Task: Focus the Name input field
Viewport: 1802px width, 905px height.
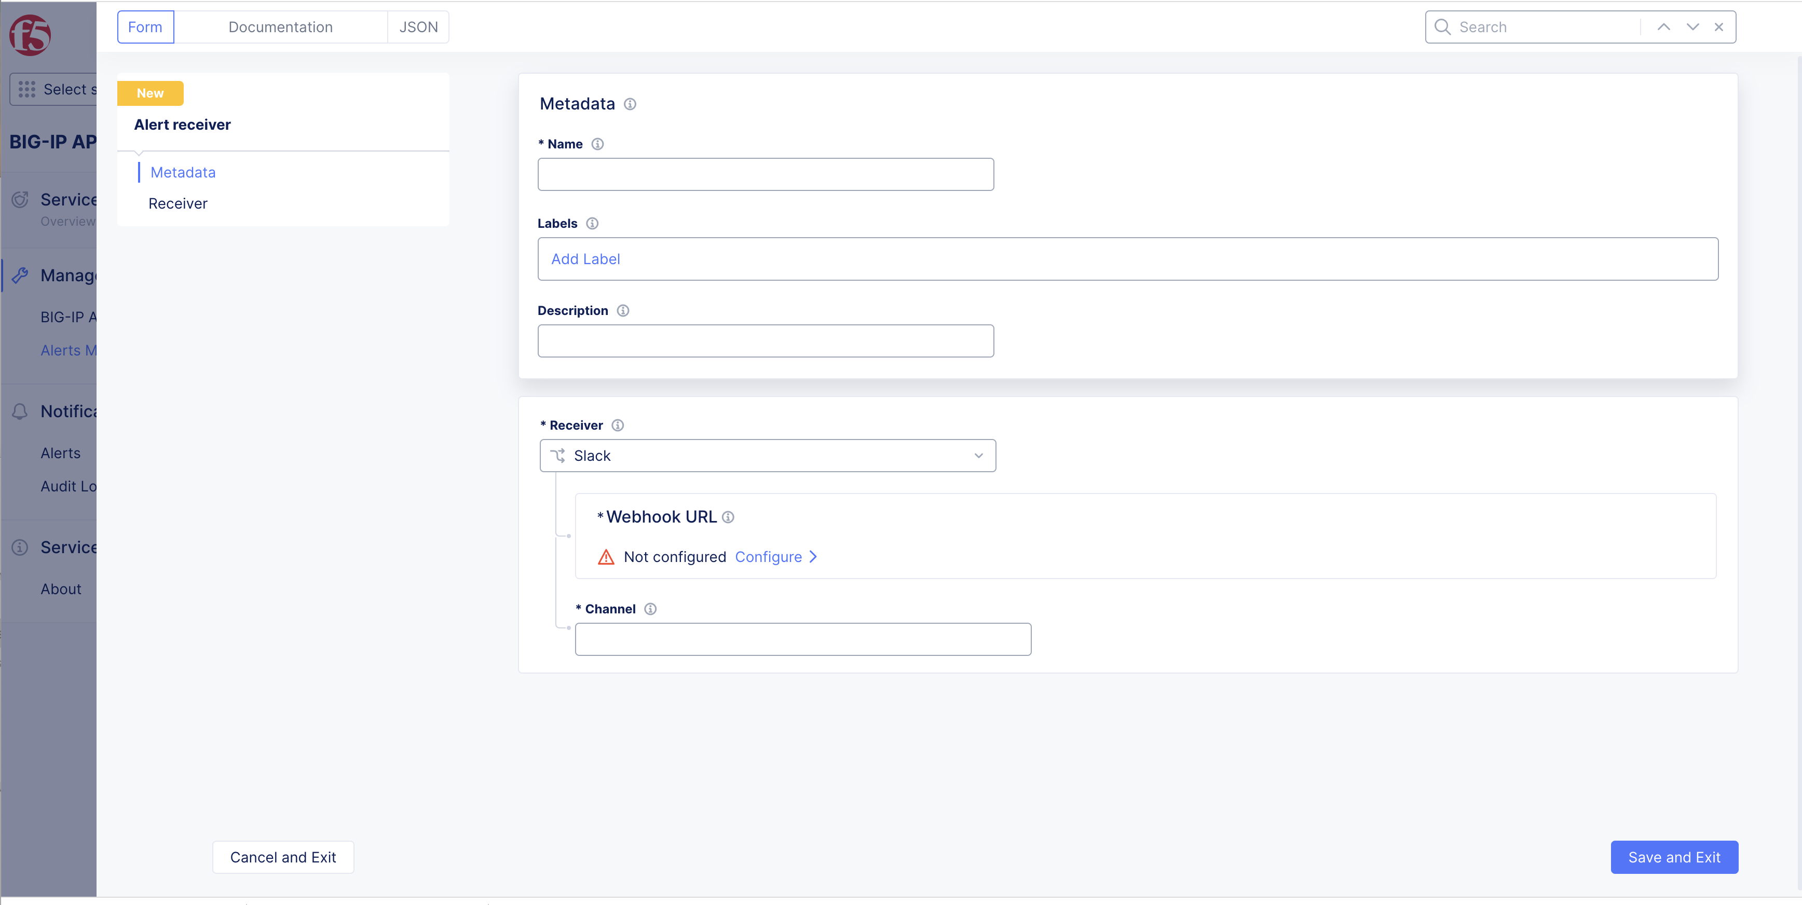Action: click(766, 174)
